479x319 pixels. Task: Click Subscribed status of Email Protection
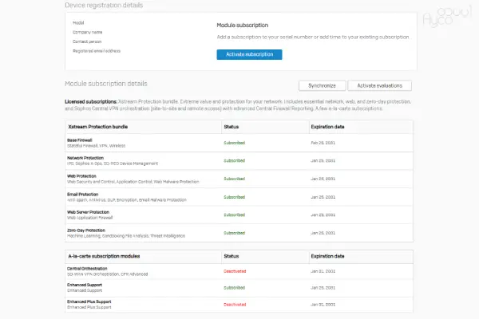[234, 197]
